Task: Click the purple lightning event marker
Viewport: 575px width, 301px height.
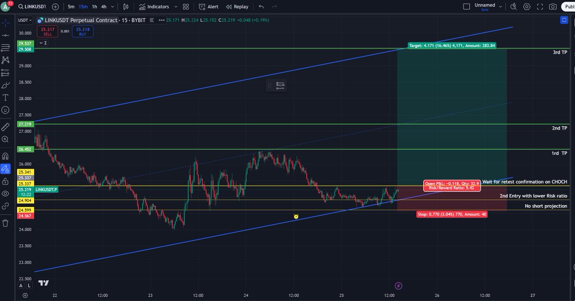Action: (x=398, y=286)
